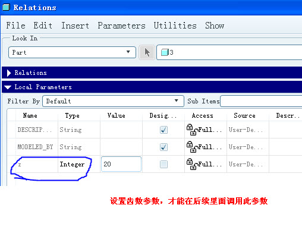The image size is (302, 230).
Task: Open the File menu
Action: click(x=15, y=26)
